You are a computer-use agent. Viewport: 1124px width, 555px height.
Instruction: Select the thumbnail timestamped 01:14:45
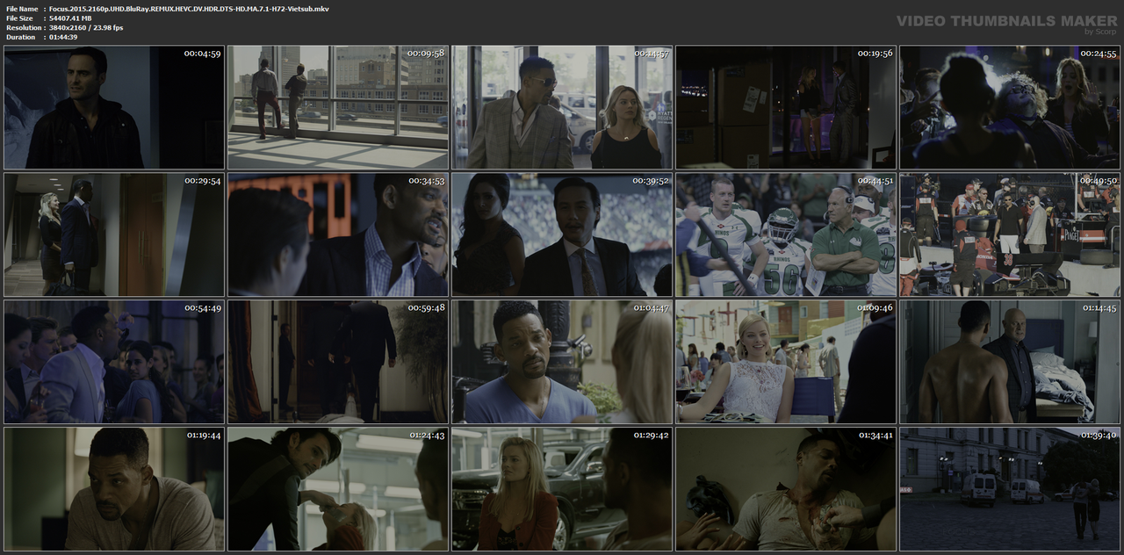[x=1010, y=362]
